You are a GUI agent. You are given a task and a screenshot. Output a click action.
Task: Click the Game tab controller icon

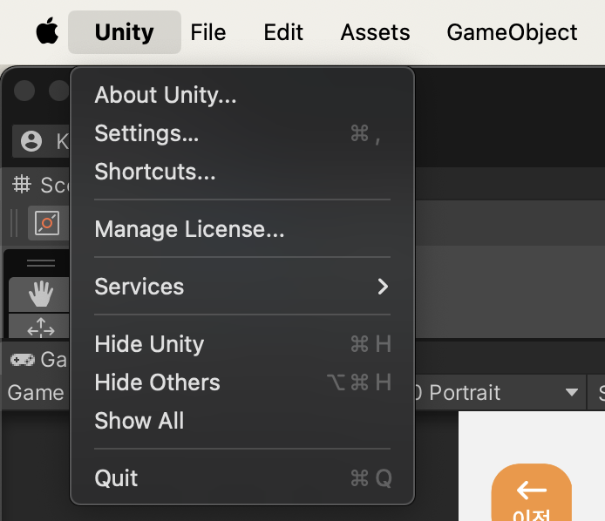[x=23, y=360]
